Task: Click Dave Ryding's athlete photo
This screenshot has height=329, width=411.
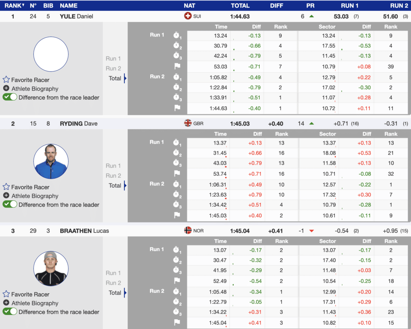Action: (51, 161)
